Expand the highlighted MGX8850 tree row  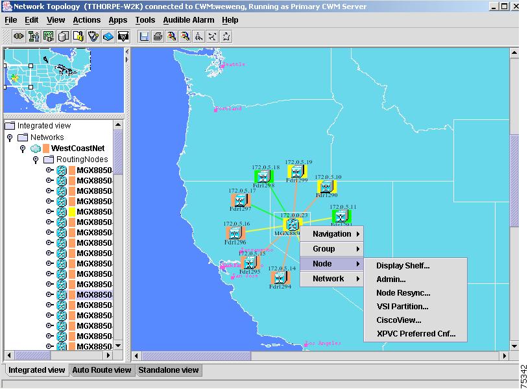[49, 294]
